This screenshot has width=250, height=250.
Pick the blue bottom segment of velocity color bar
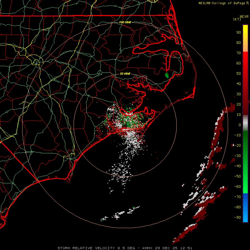pos(245,207)
